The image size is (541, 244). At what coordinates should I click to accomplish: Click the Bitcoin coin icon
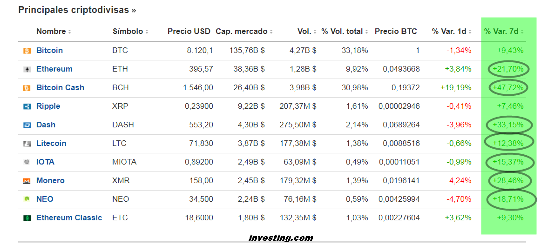(27, 51)
